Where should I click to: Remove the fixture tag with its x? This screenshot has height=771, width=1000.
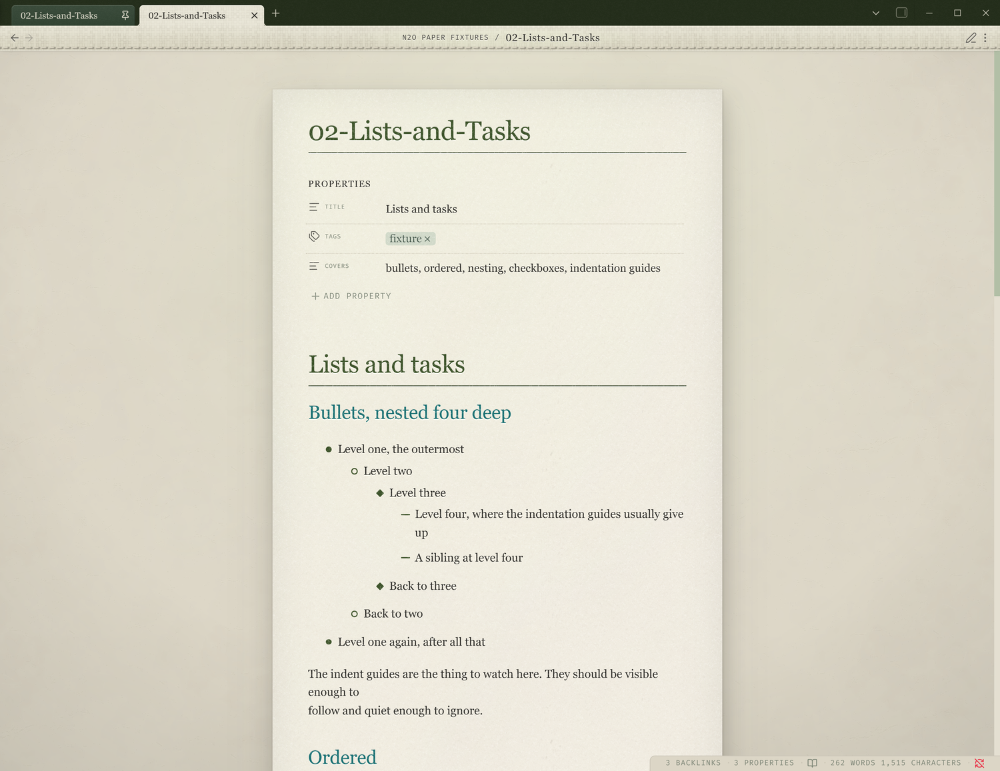tap(427, 239)
